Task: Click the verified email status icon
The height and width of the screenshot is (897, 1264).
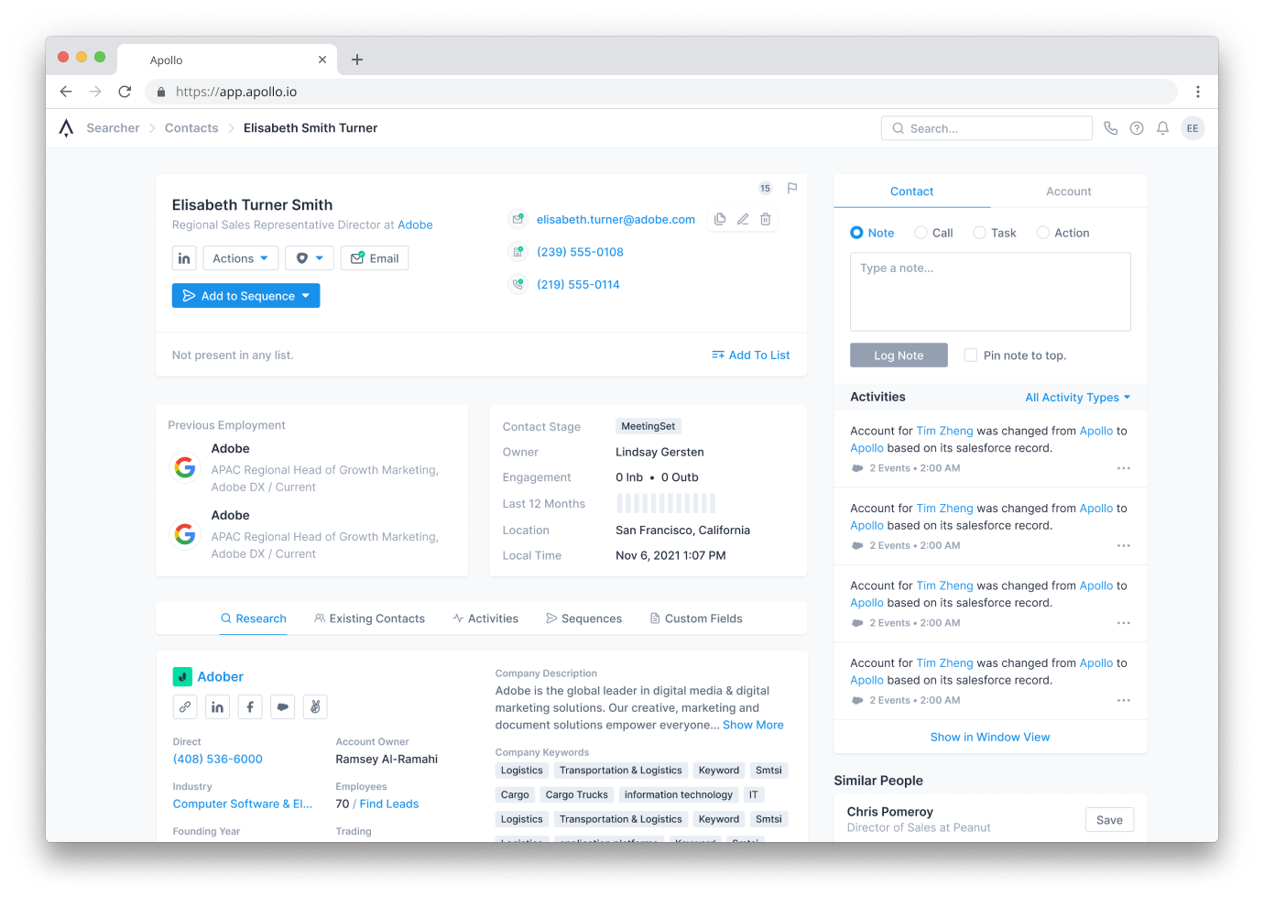Action: click(518, 219)
